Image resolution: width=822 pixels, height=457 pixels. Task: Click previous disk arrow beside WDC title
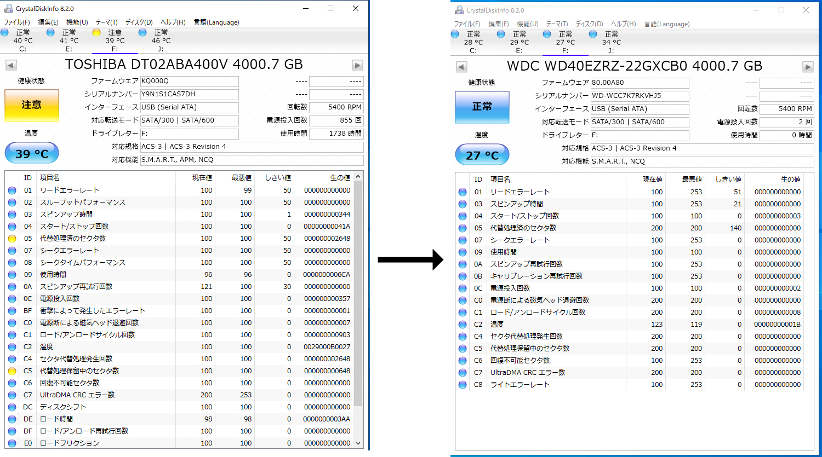(461, 67)
